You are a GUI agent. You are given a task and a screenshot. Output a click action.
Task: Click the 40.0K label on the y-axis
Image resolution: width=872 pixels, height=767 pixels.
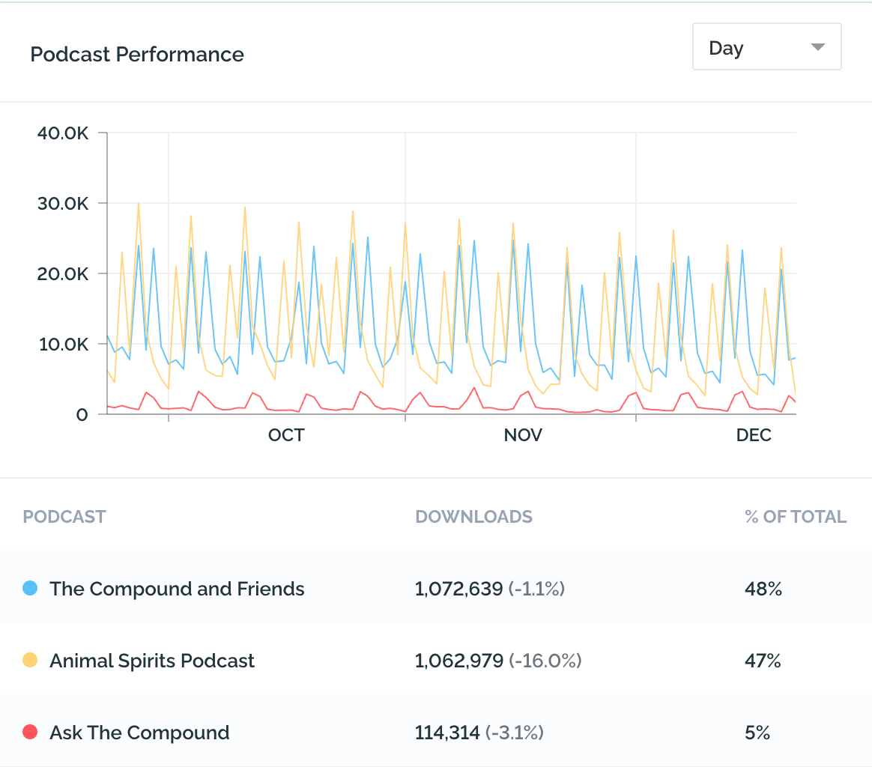pos(63,133)
